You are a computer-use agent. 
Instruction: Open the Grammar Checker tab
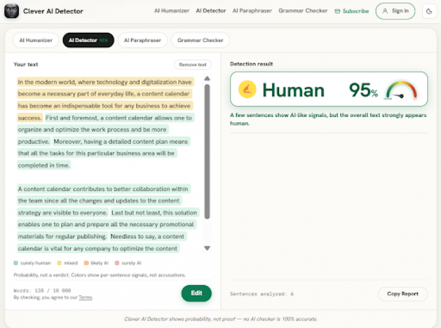[x=200, y=40]
